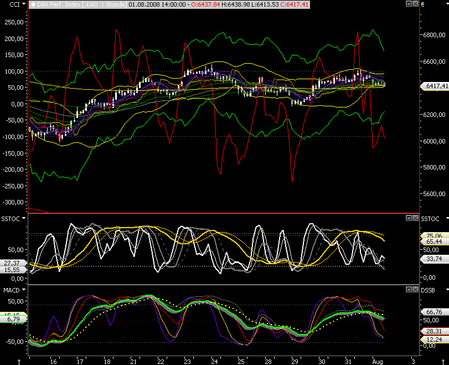Open the DSSB axis dropdown
The height and width of the screenshot is (365, 449).
click(447, 290)
